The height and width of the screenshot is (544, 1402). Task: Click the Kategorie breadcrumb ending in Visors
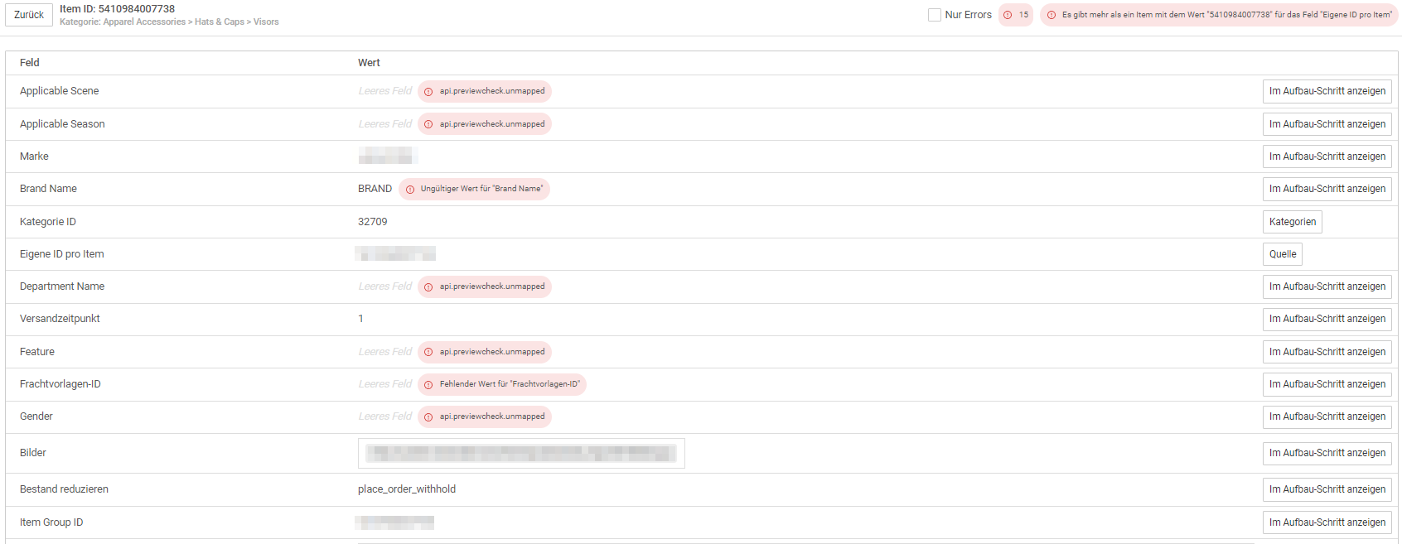pyautogui.click(x=169, y=22)
